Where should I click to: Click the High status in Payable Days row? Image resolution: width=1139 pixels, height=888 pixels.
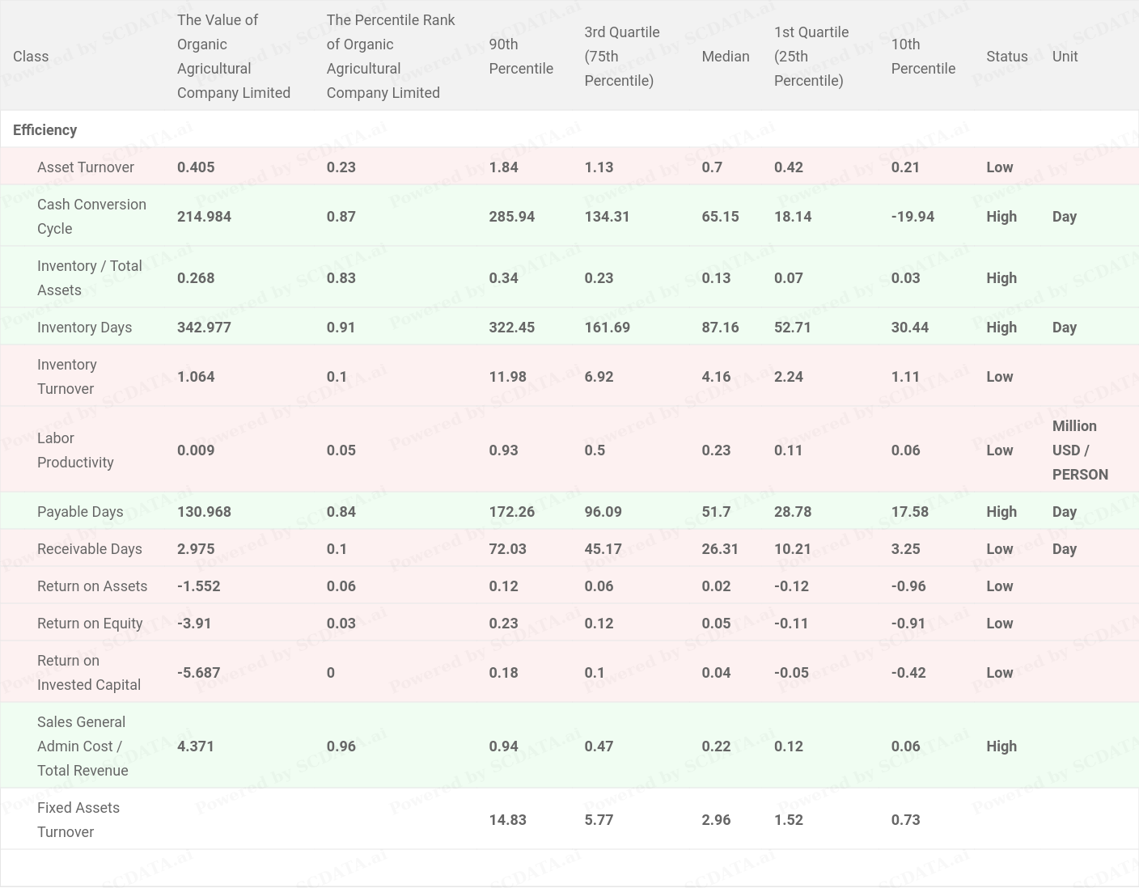point(1001,511)
